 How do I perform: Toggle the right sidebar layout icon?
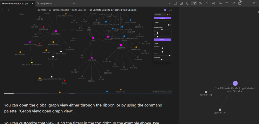pos(175,3)
